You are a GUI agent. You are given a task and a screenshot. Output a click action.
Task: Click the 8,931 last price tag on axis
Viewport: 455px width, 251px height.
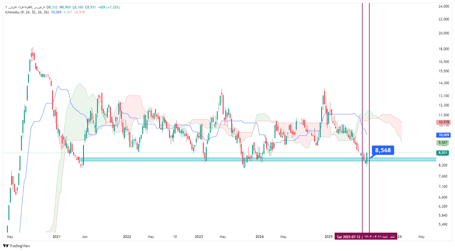click(x=443, y=153)
